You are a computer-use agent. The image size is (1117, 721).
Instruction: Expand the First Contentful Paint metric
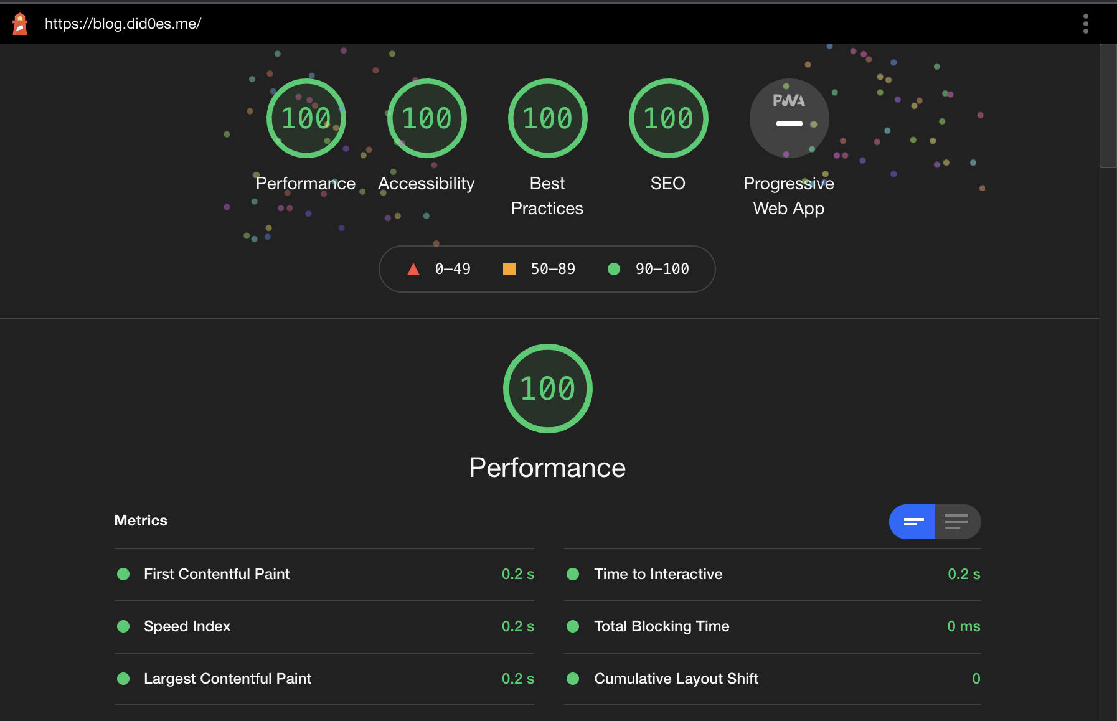point(217,574)
